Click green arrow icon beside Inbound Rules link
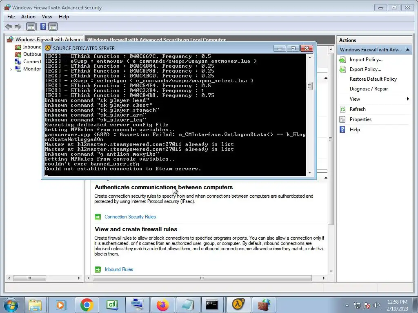418x313 pixels. pos(98,270)
